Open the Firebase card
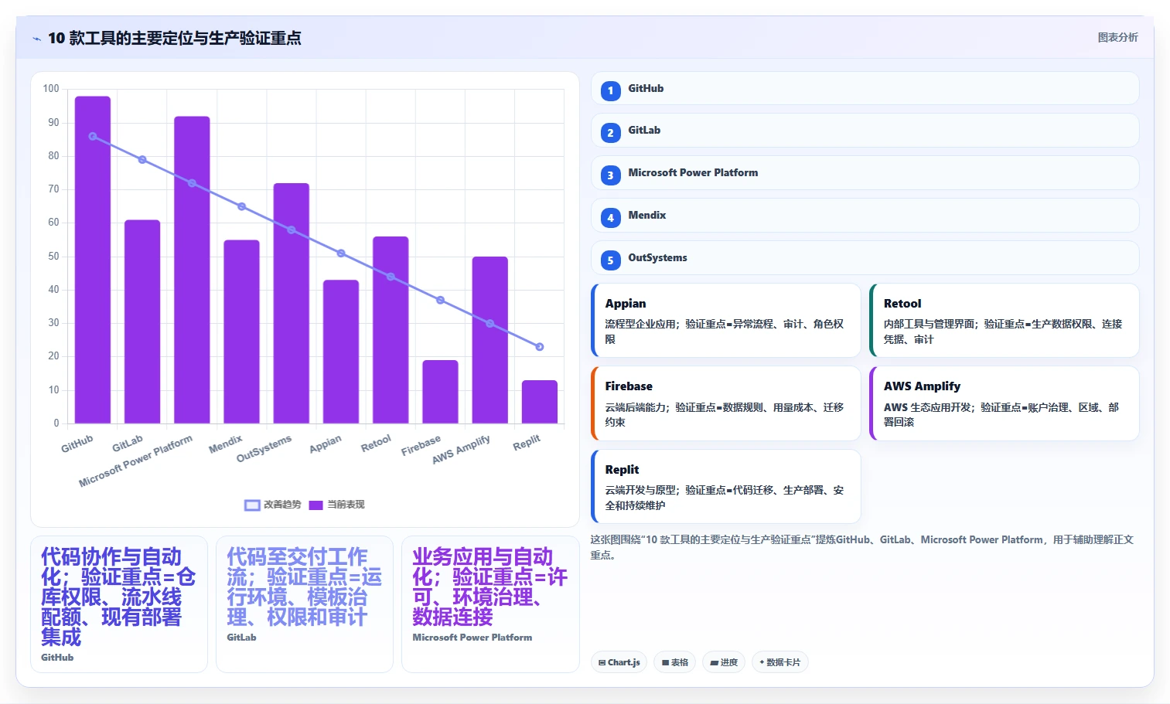 725,403
